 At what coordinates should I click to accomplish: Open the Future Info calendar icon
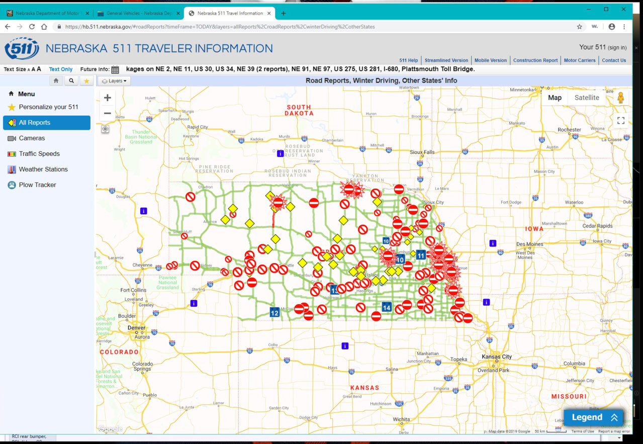(x=115, y=70)
